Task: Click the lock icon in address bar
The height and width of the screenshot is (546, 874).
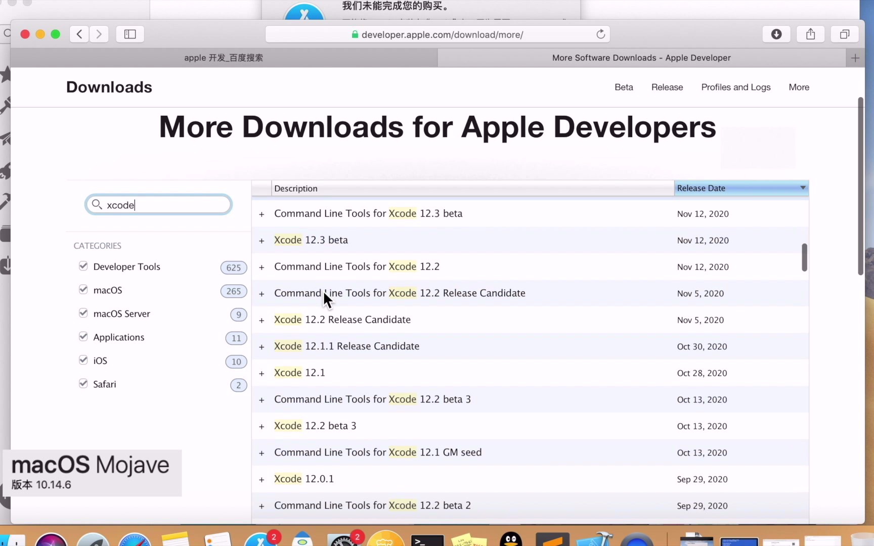Action: click(355, 34)
